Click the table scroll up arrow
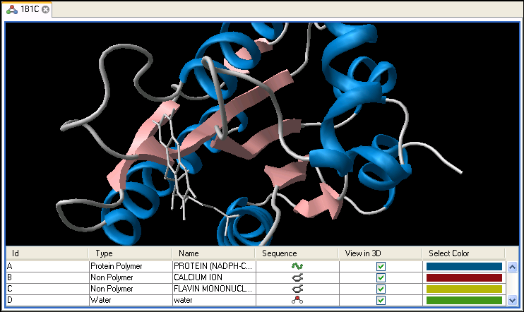This screenshot has width=524, height=312. 512,267
